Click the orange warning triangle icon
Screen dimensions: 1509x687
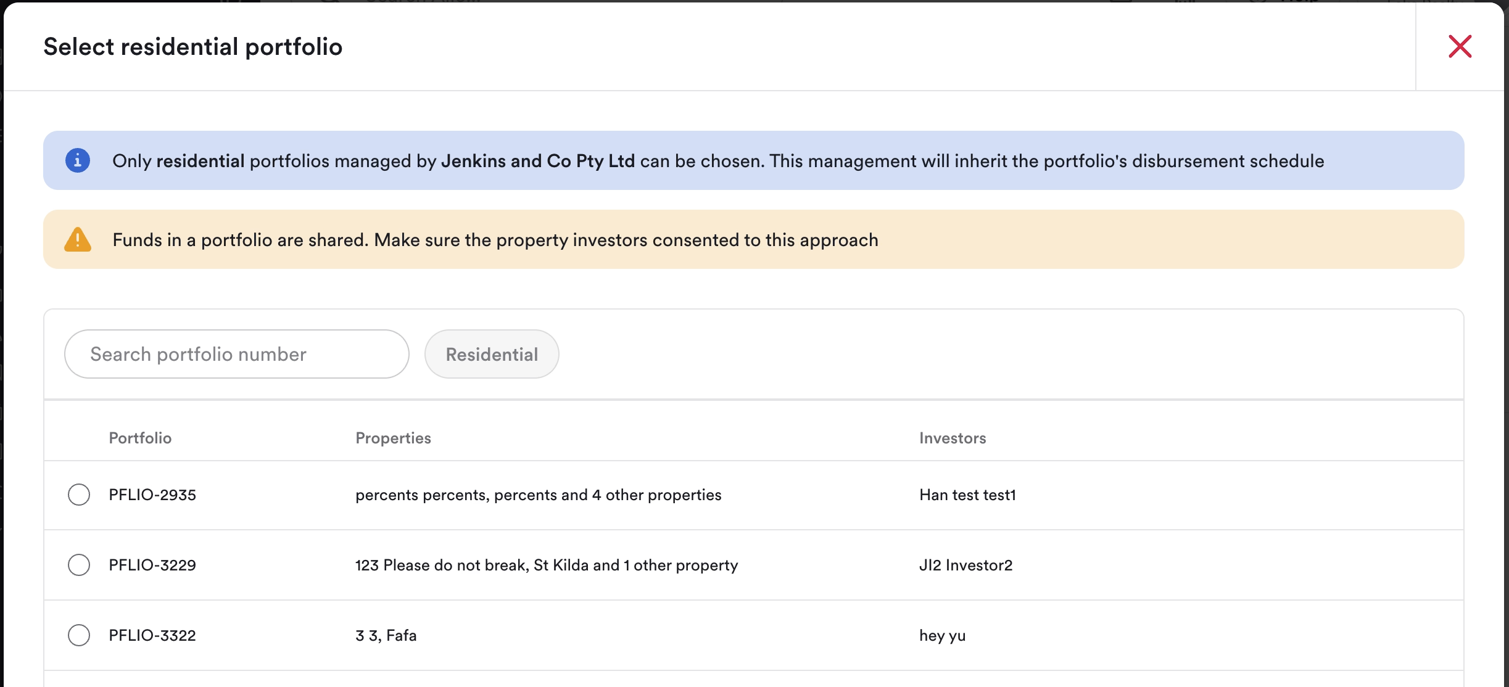click(x=78, y=239)
